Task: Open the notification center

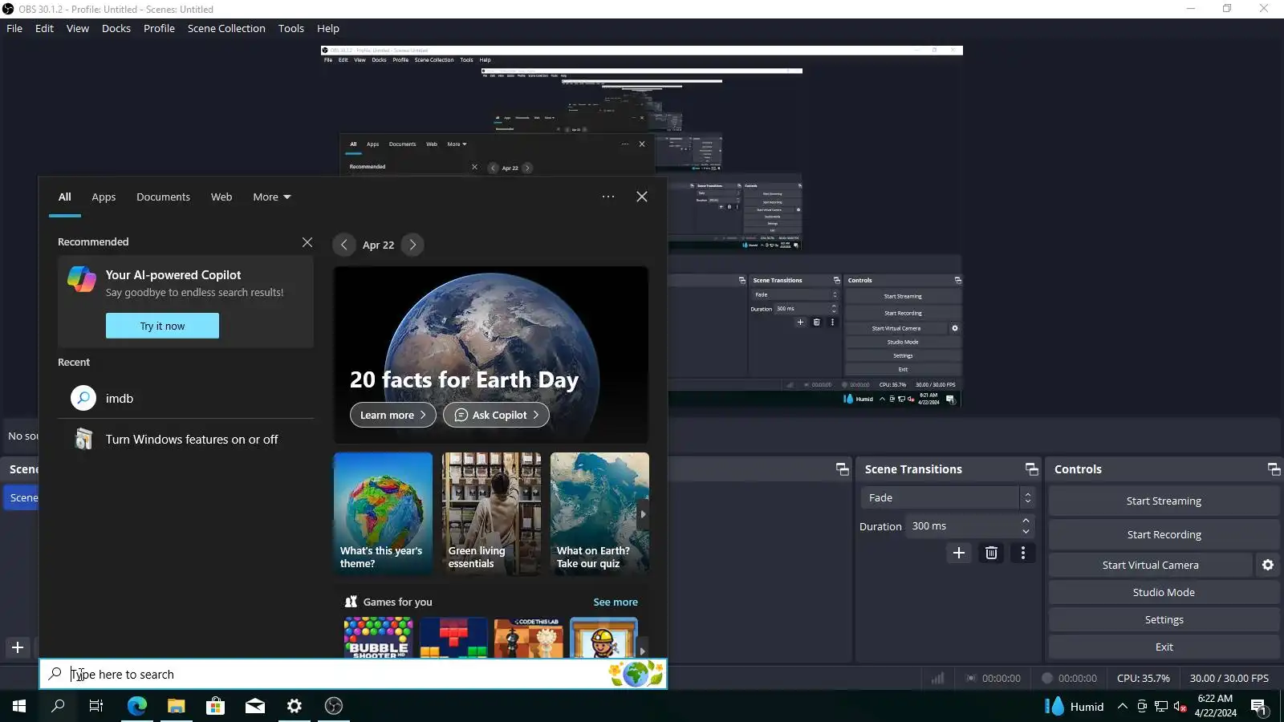Action: tap(1258, 707)
